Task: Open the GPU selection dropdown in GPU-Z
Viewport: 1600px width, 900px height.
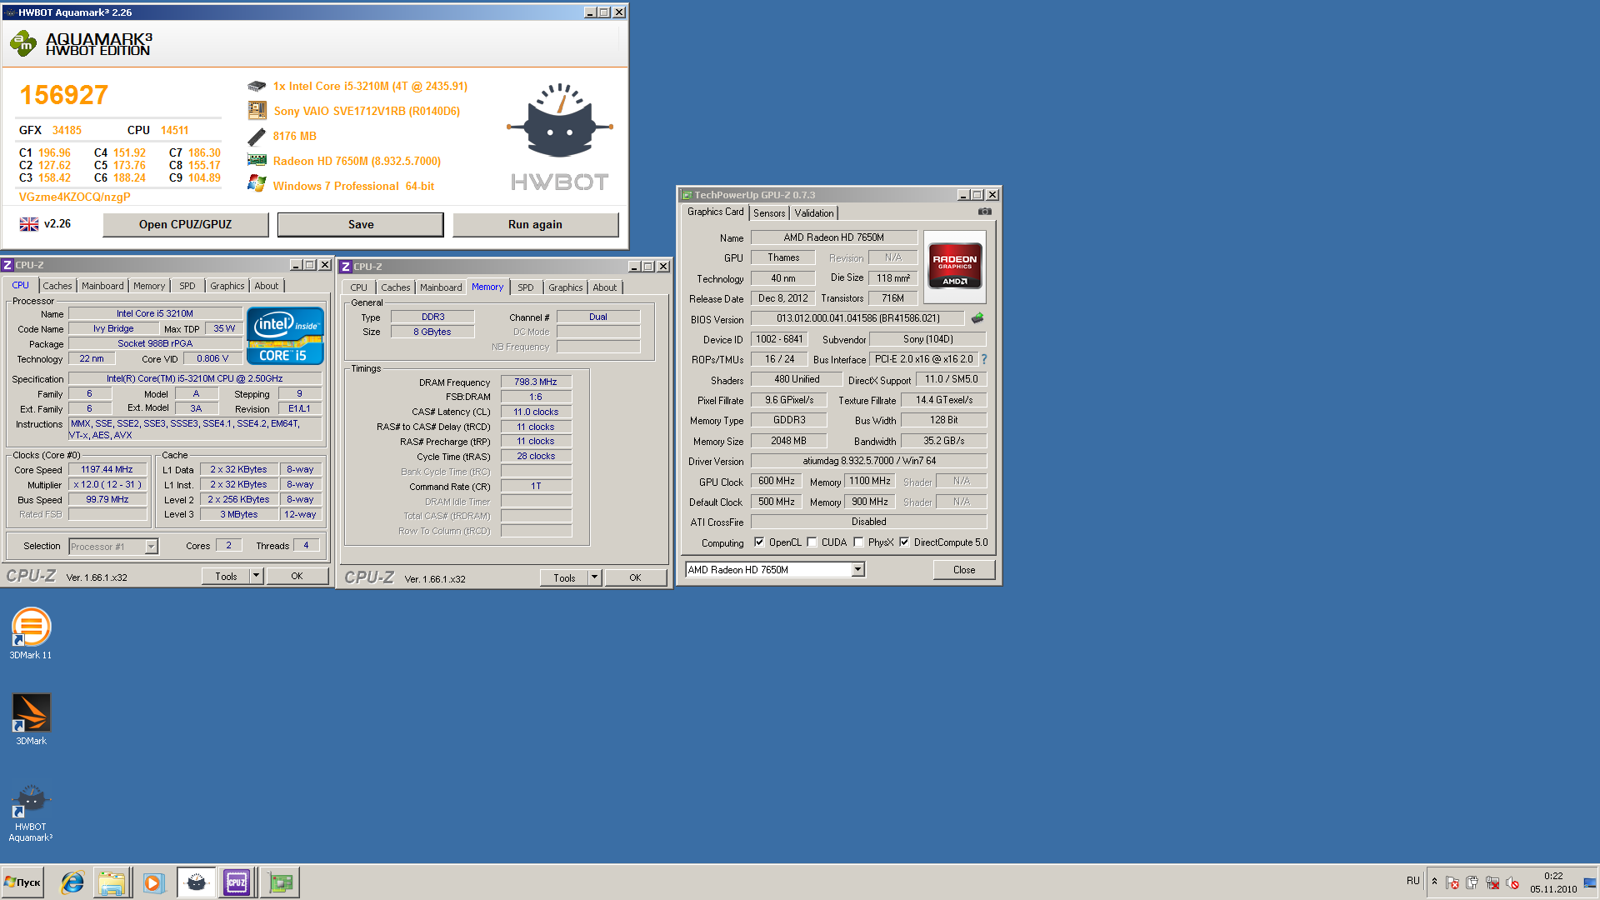Action: [x=775, y=570]
